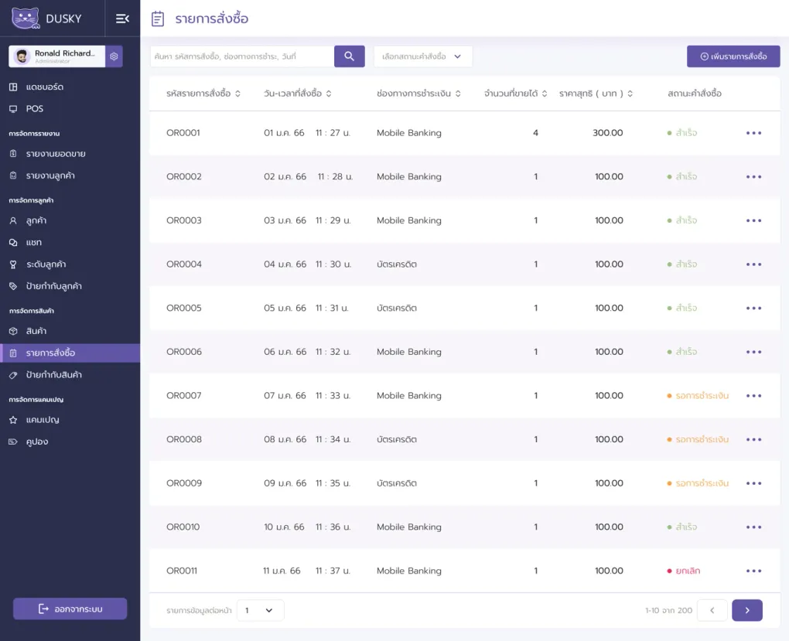
Task: Sort by รหัสรายการสั่งซื้อ column
Action: click(x=237, y=94)
